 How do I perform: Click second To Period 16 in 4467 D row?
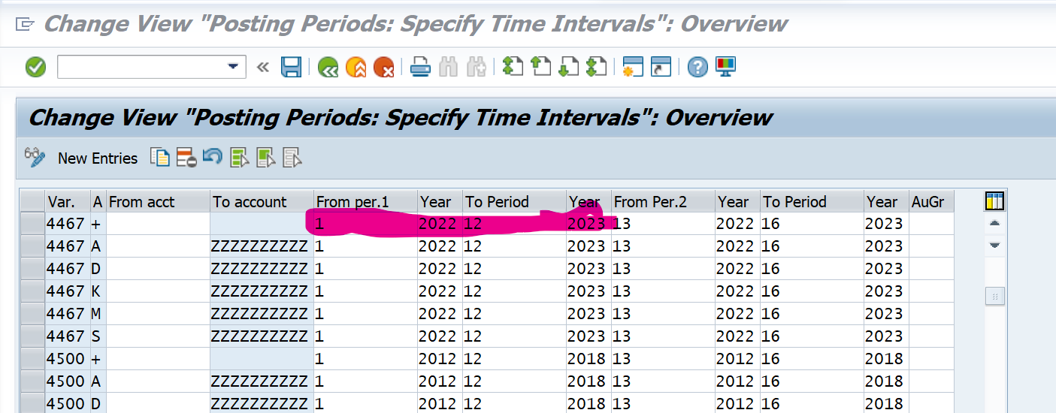click(812, 269)
